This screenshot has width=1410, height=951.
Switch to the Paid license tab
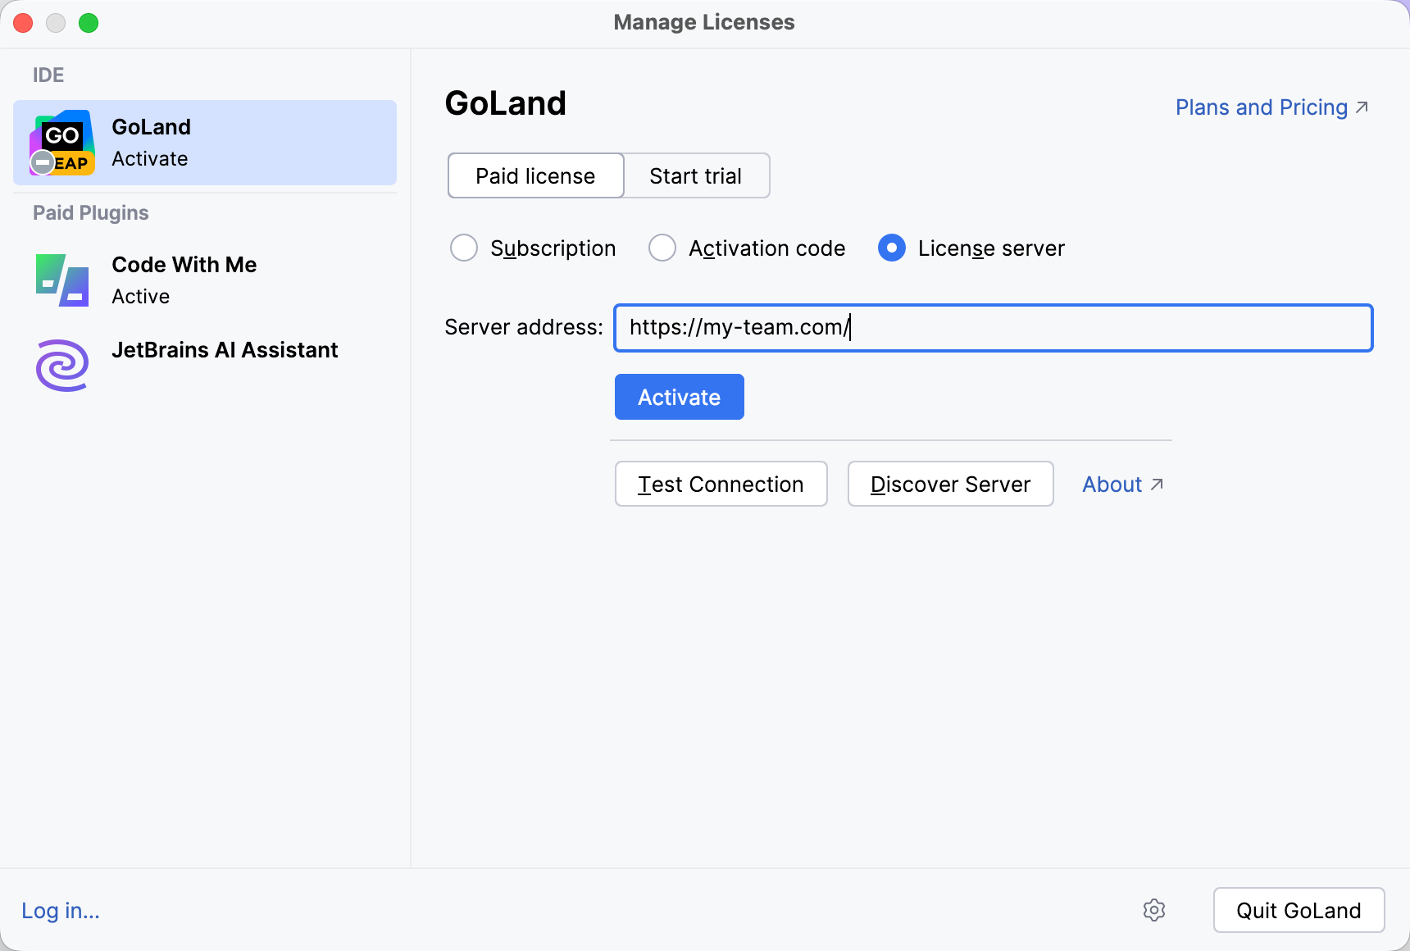point(534,175)
